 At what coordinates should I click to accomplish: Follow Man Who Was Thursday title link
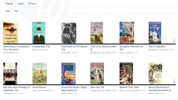point(16,89)
